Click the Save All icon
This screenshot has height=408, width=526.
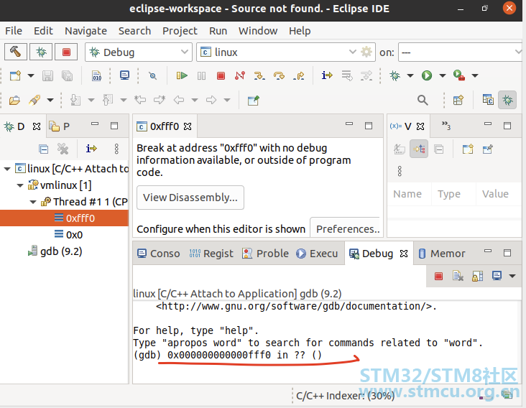(x=68, y=75)
